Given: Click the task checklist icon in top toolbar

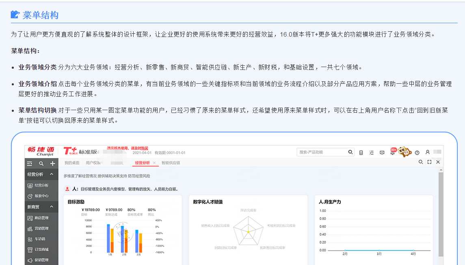Looking at the screenshot, I should point(371,152).
